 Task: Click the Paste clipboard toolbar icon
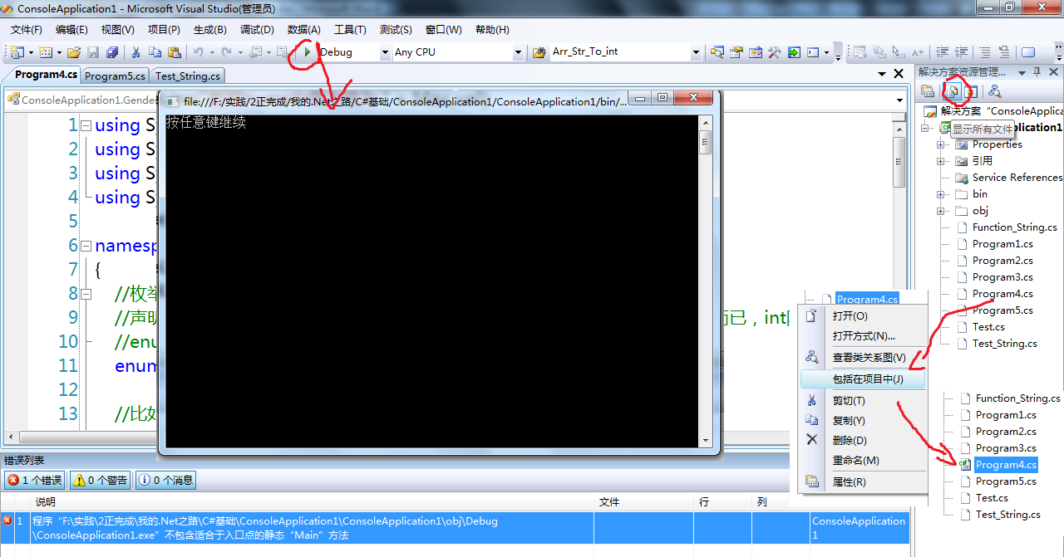pos(174,52)
